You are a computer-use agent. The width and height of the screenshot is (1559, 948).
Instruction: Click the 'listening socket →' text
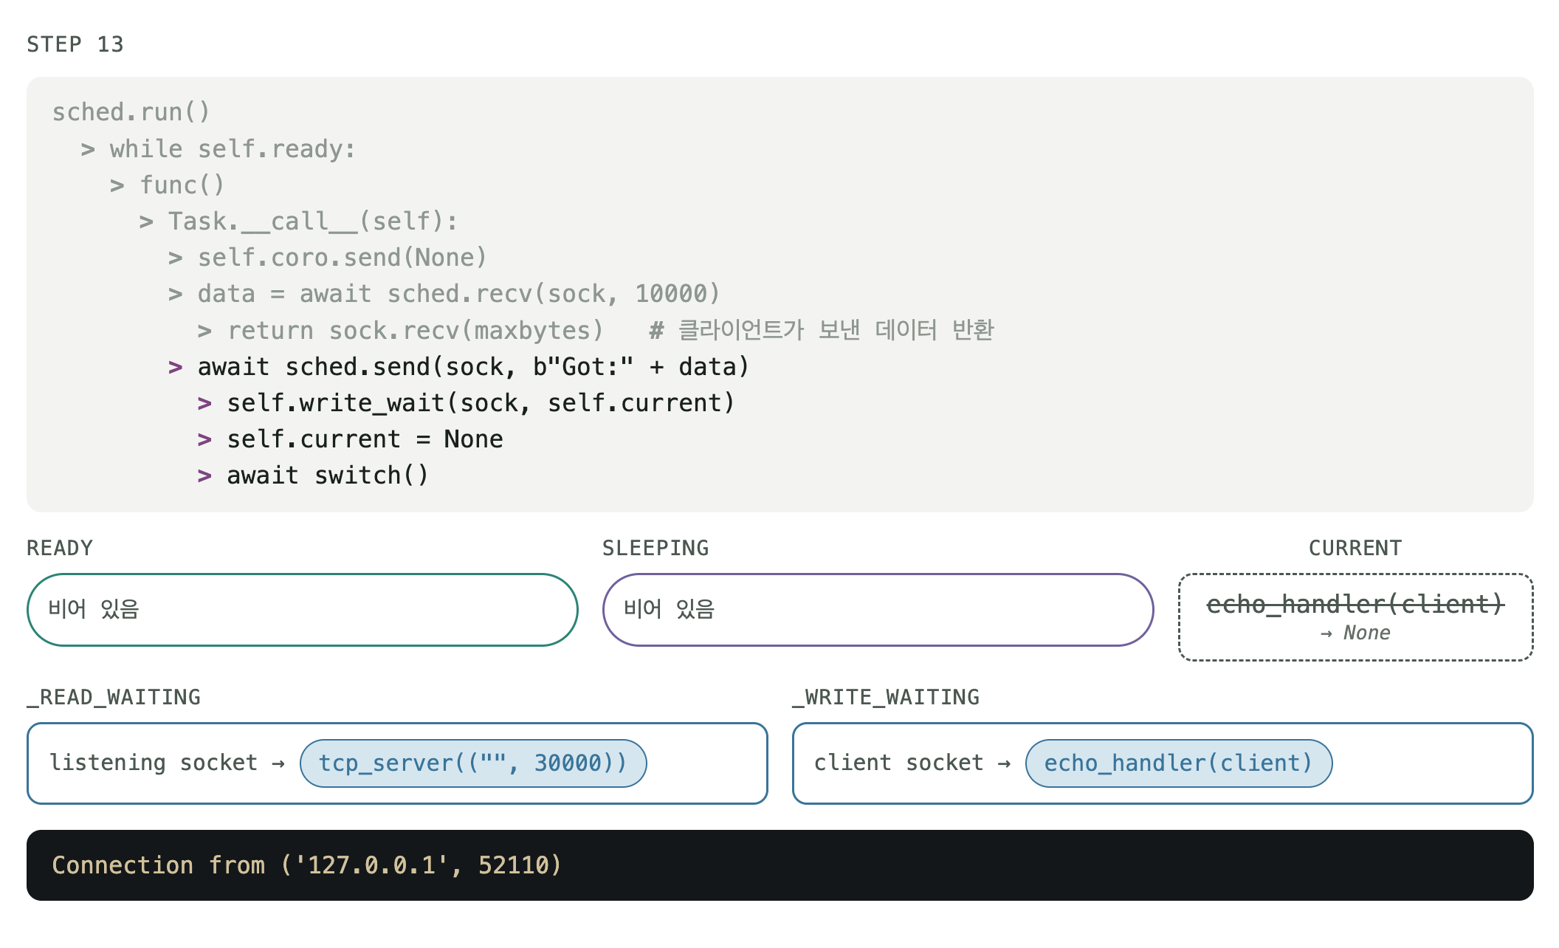[167, 763]
